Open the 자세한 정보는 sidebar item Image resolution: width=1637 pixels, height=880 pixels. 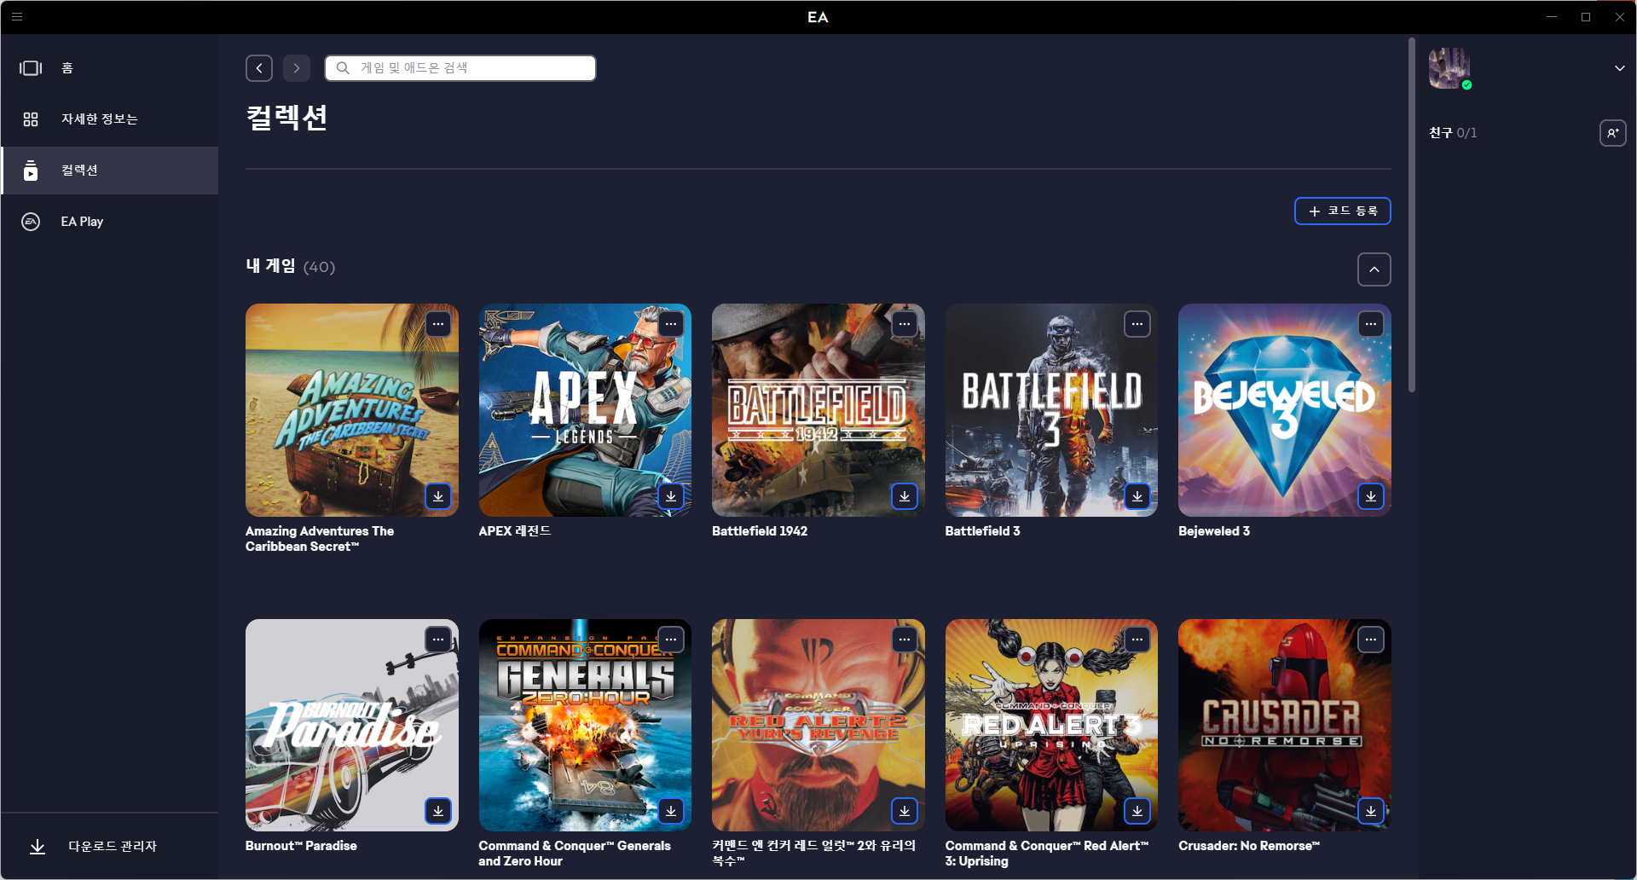click(x=109, y=119)
